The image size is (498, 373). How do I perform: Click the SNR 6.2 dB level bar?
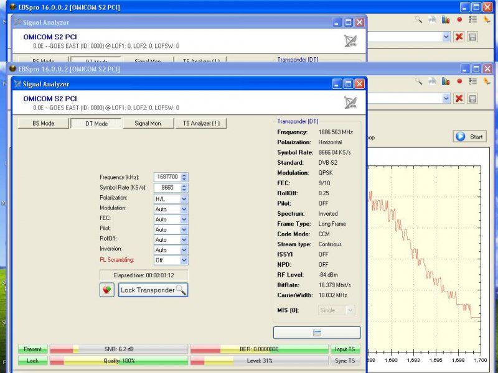[x=118, y=349]
